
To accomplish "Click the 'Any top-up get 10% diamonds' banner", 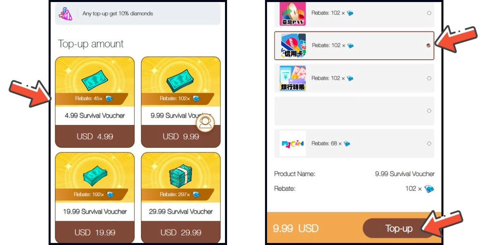I will pyautogui.click(x=138, y=13).
